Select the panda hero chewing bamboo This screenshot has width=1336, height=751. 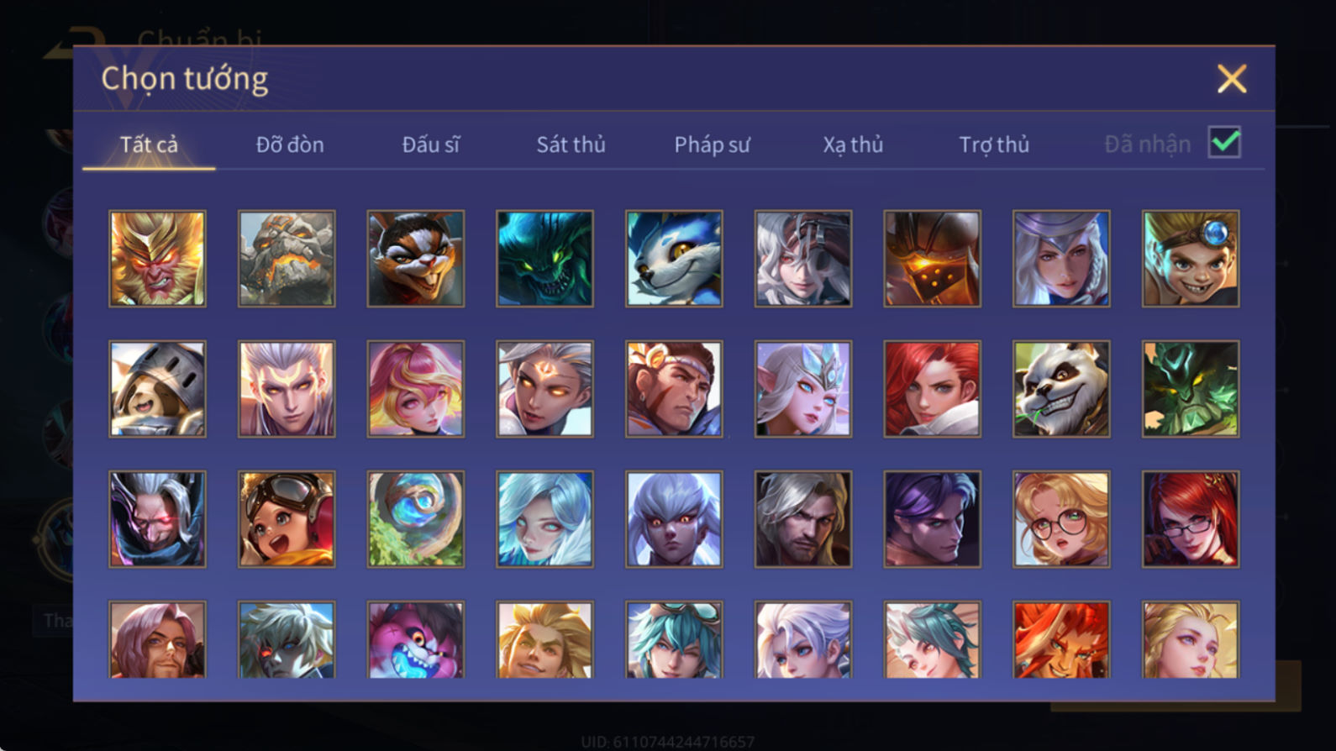(x=1061, y=389)
